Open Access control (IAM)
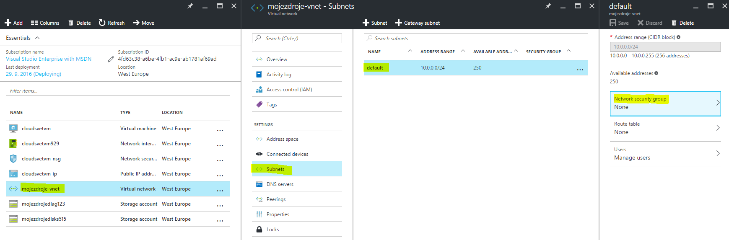The height and width of the screenshot is (240, 729). tap(297, 90)
